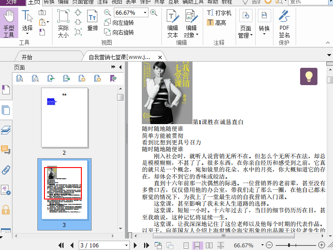This screenshot has width=333, height=250.
Task: Enlarge page thumbnails in Pages panel
Action: click(20, 78)
